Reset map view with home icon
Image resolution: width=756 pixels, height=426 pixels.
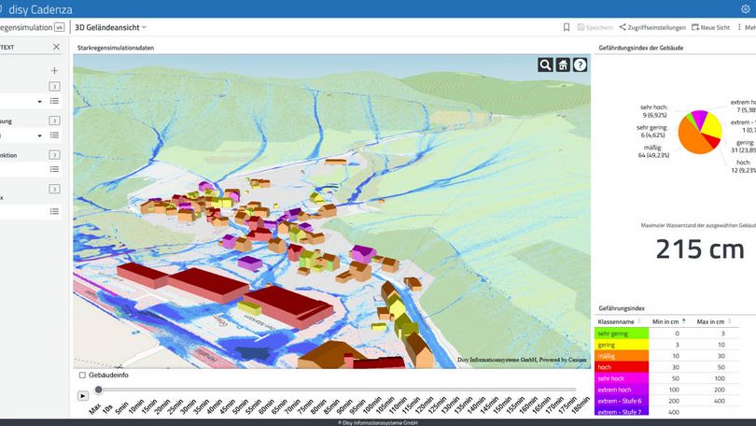[563, 64]
